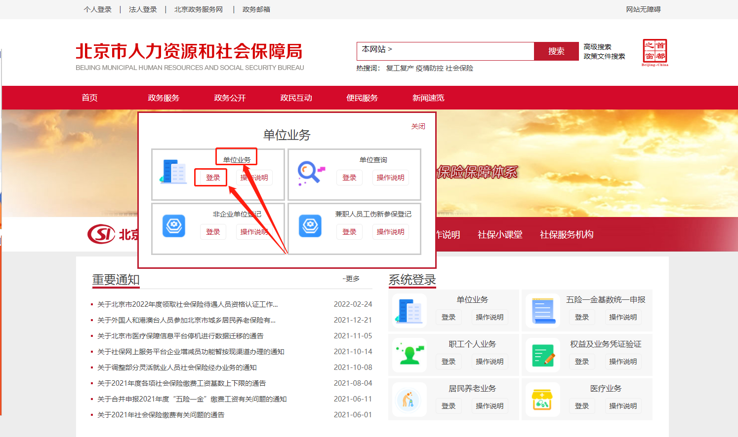
Task: Click hot search word 社会保险
Action: pos(459,68)
